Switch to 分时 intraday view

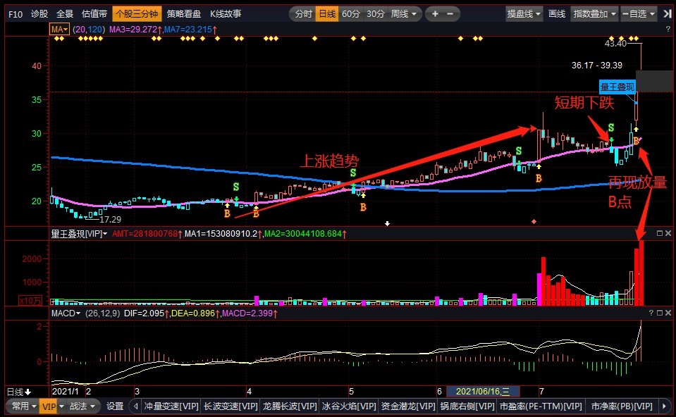tap(302, 13)
